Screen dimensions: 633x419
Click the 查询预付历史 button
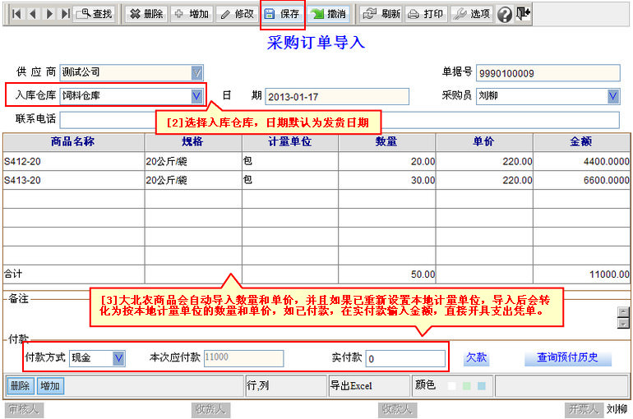click(567, 358)
